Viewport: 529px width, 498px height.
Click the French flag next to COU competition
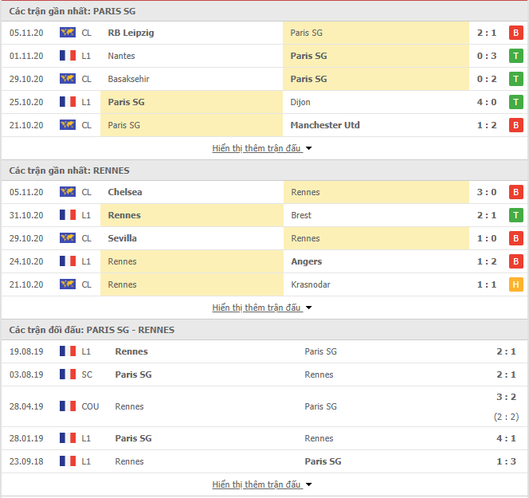pyautogui.click(x=68, y=406)
